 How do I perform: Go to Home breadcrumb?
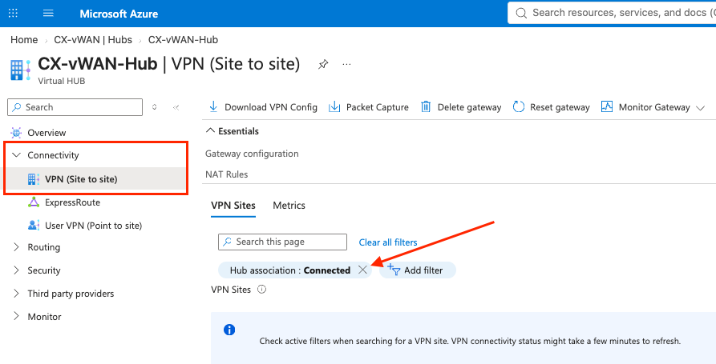point(24,40)
